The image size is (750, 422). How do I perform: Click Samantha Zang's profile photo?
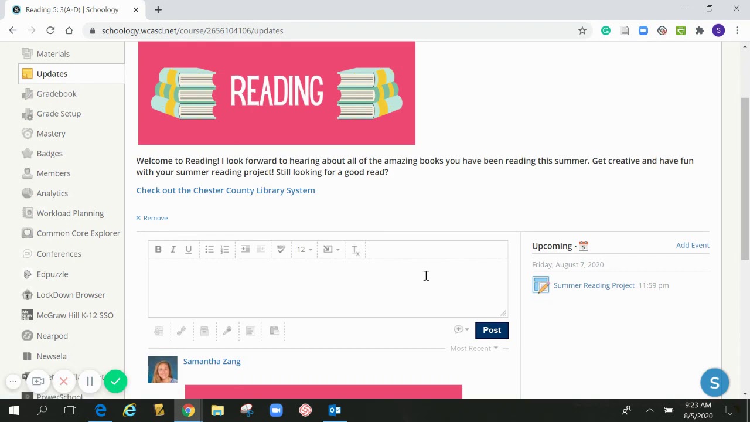pyautogui.click(x=162, y=370)
